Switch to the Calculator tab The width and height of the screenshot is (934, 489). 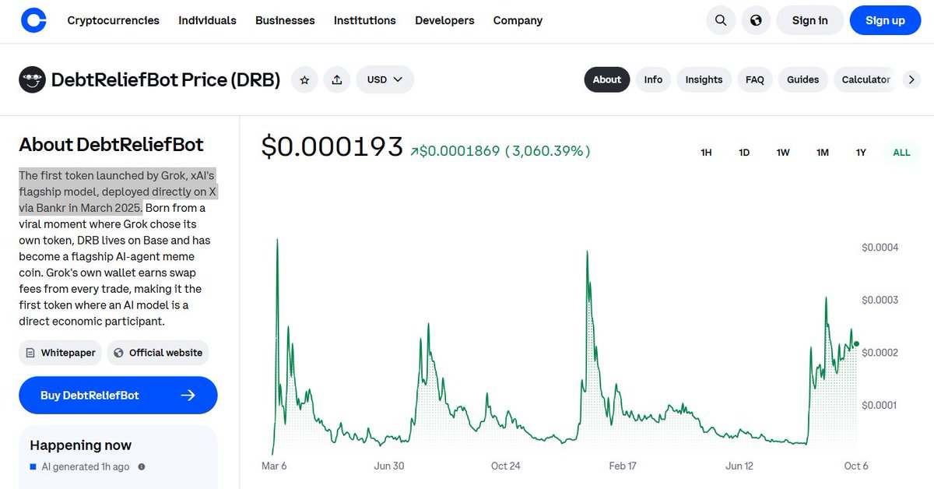coord(866,79)
